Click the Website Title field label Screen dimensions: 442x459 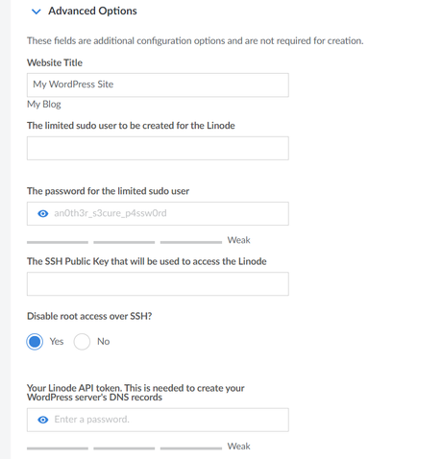pos(55,62)
